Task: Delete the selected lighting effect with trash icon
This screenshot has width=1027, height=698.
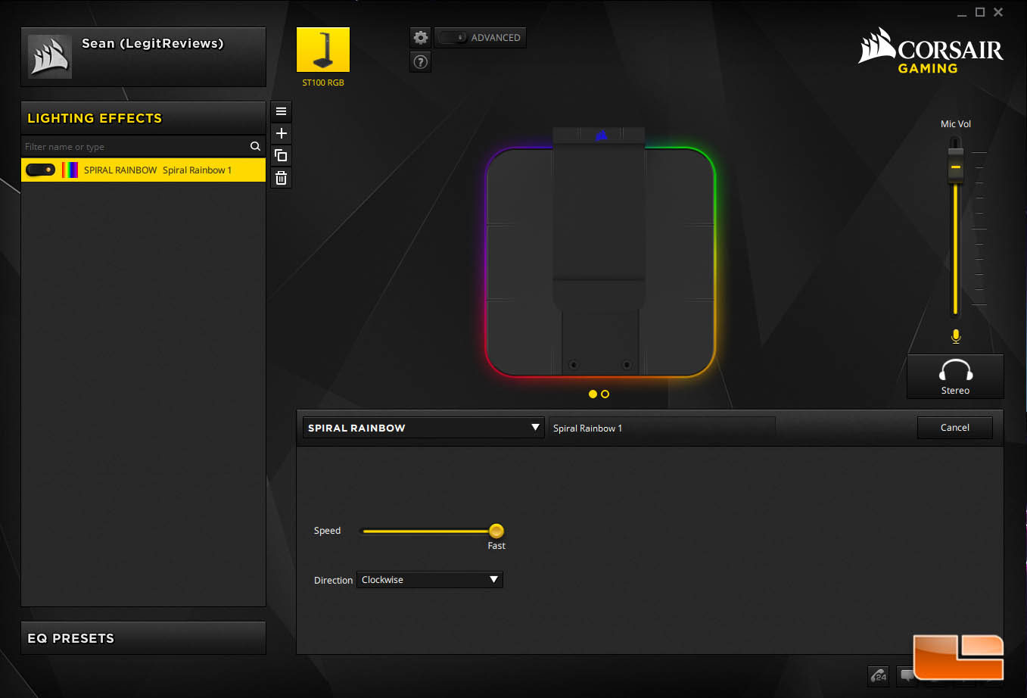Action: tap(281, 178)
